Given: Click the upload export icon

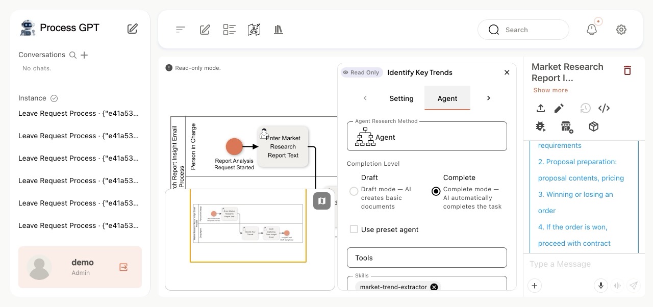Looking at the screenshot, I should pos(541,108).
